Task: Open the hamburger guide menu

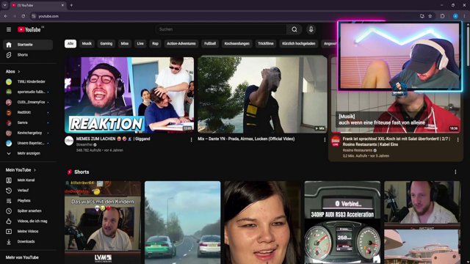Action: 9,29
